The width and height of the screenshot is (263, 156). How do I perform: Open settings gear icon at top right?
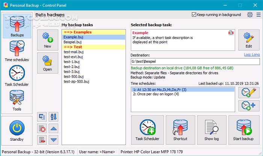(250, 15)
